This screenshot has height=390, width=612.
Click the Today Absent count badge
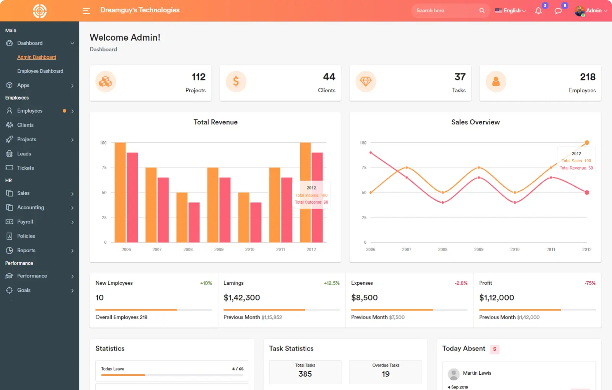click(495, 349)
